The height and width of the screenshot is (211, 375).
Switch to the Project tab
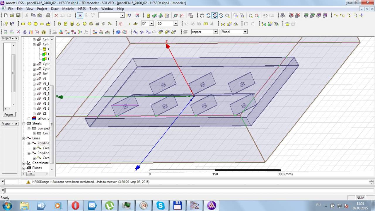tap(9, 115)
